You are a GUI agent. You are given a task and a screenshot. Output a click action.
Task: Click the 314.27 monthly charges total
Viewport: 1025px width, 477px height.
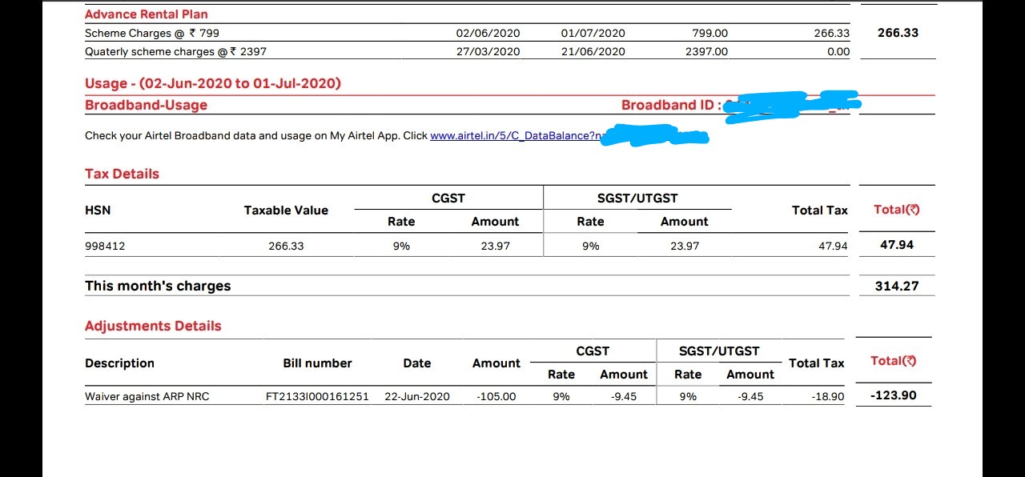pos(896,286)
